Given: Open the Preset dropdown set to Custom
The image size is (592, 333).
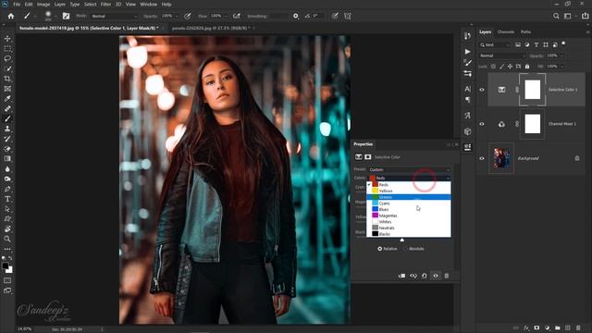Looking at the screenshot, I should pyautogui.click(x=409, y=169).
